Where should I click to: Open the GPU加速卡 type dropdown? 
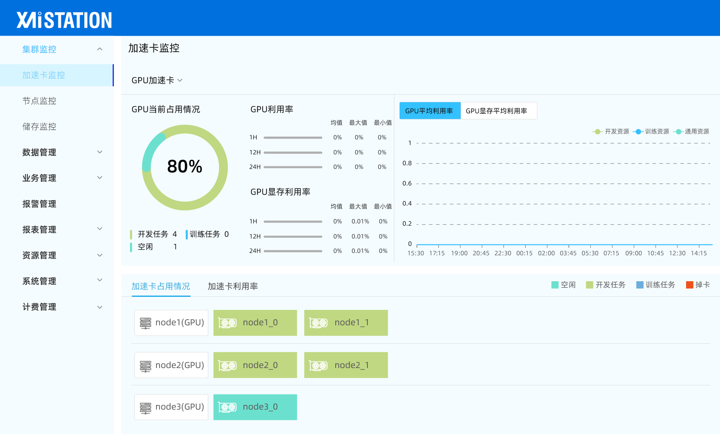(x=157, y=80)
